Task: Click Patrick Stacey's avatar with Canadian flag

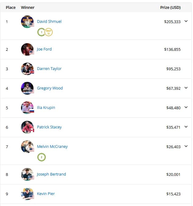Action: click(x=27, y=127)
